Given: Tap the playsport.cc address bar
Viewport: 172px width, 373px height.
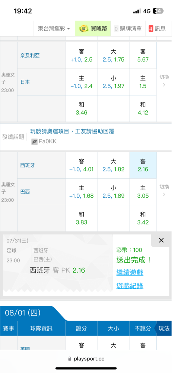Looking at the screenshot, I should point(86,359).
